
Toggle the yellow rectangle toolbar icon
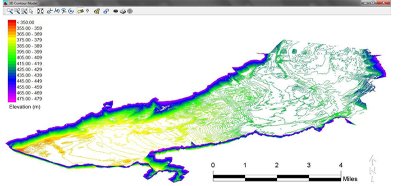(x=80, y=10)
